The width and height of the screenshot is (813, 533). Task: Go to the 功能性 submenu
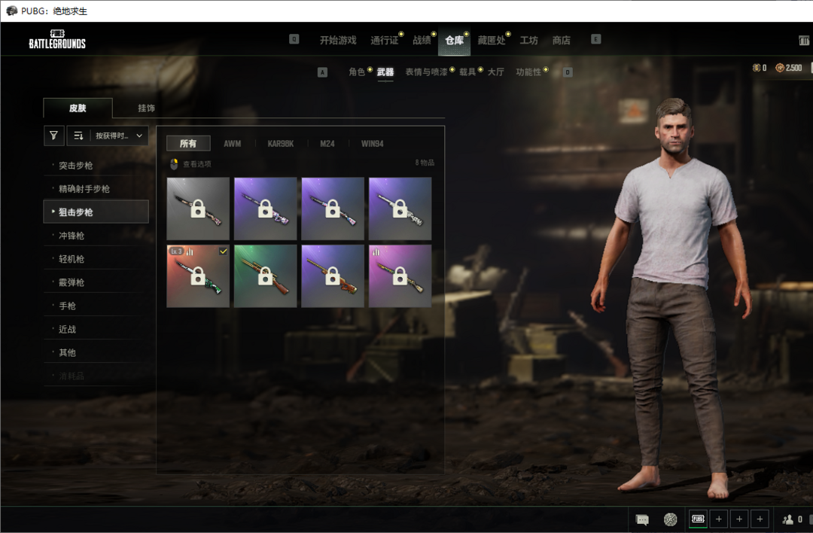(x=528, y=72)
